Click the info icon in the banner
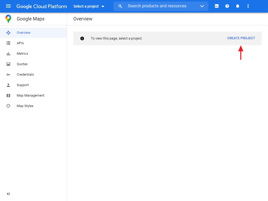This screenshot has width=268, height=201. [82, 38]
